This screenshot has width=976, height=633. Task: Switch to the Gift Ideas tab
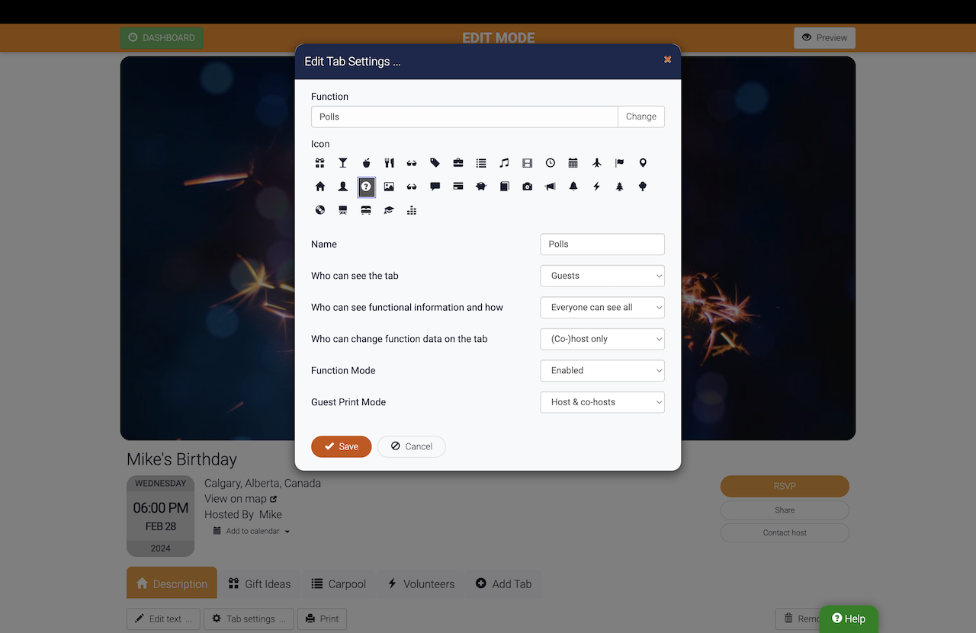[259, 583]
